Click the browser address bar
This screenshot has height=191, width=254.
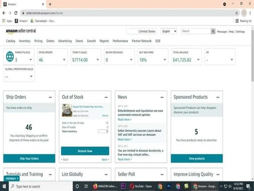tap(130, 13)
